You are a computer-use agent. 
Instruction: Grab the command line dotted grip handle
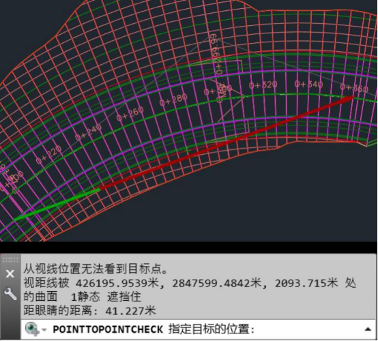pos(10,260)
